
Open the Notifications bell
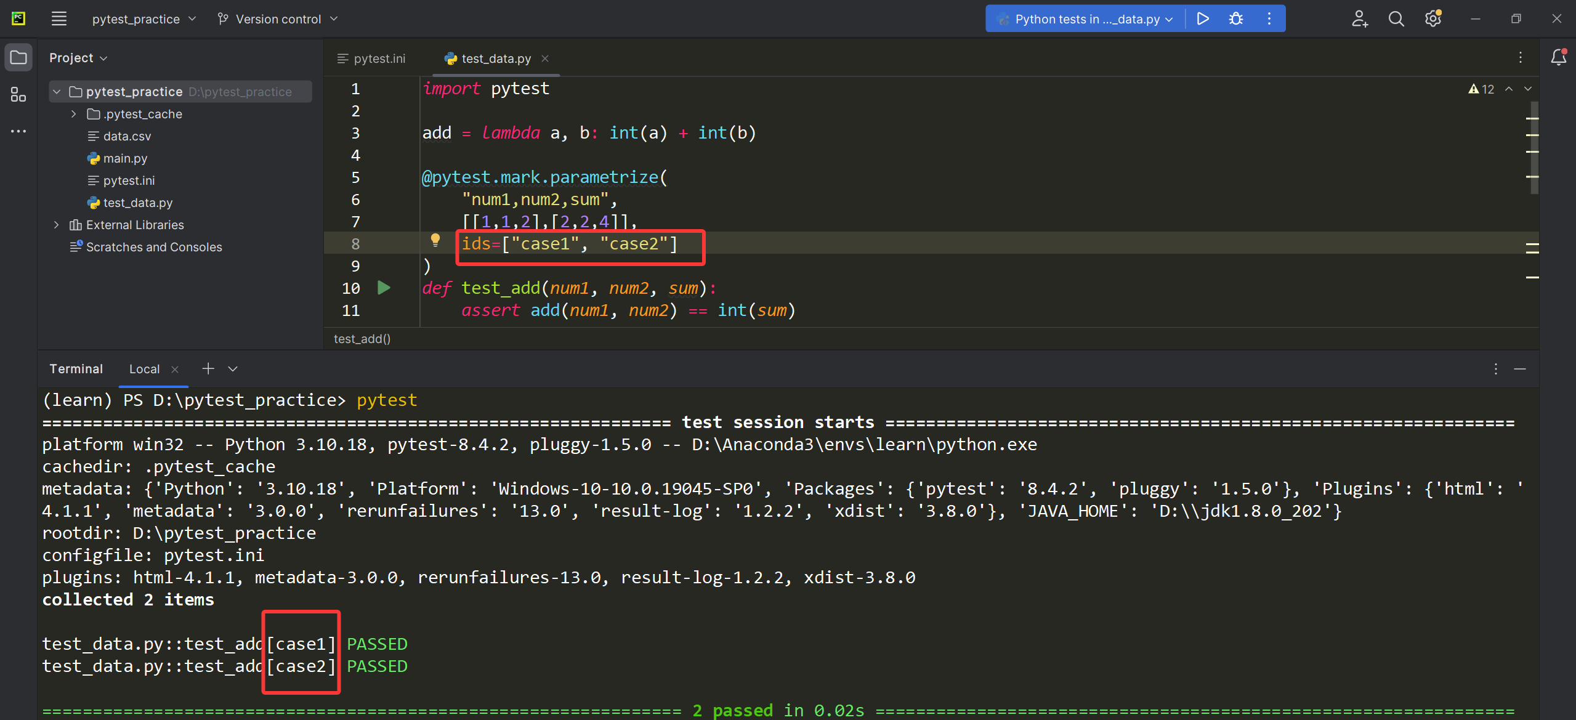point(1558,57)
